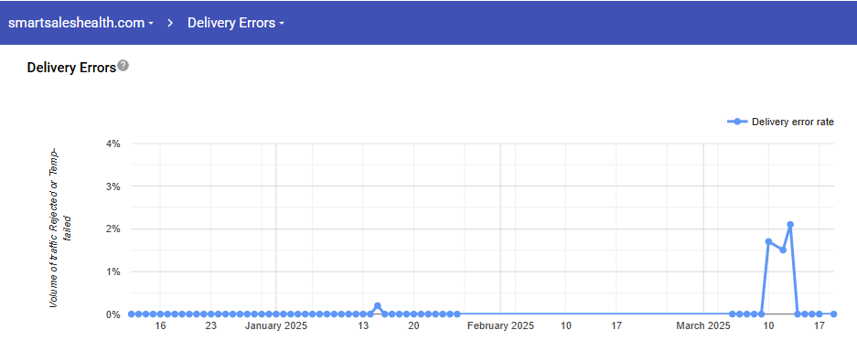Select the 1.7% data point on March 10

tap(768, 241)
